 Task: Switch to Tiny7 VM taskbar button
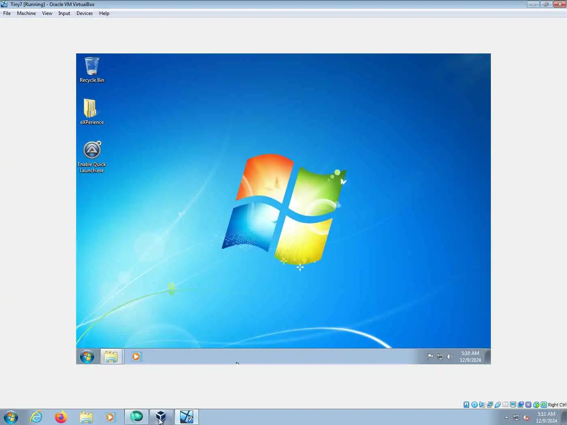(x=186, y=417)
